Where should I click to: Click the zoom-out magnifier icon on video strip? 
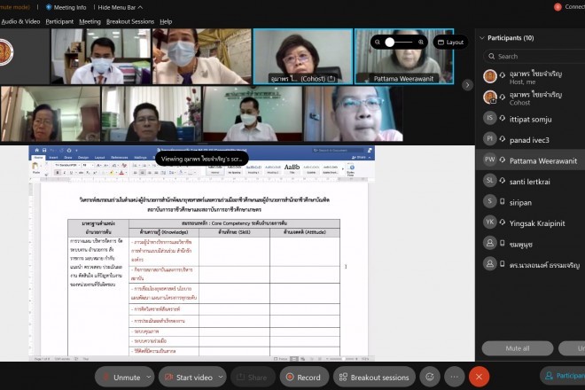378,43
